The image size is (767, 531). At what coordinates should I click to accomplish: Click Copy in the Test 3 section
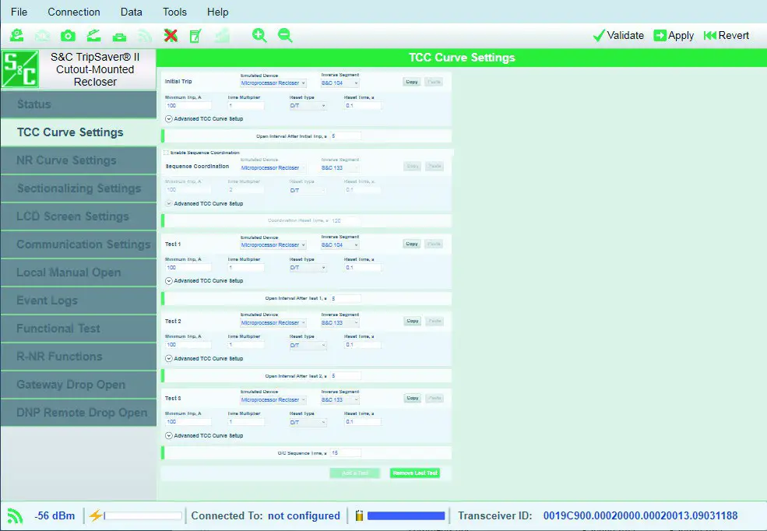pos(413,398)
